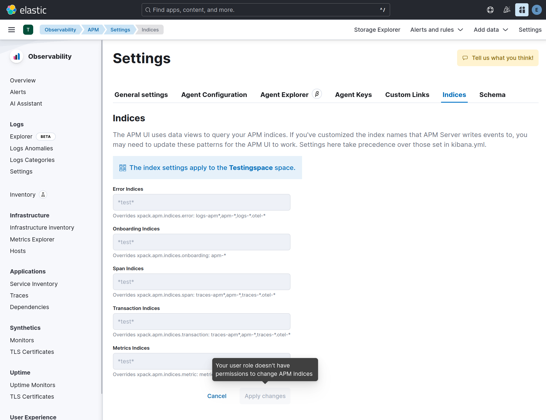Expand the Alerts and rules dropdown
The width and height of the screenshot is (546, 420).
pos(437,30)
